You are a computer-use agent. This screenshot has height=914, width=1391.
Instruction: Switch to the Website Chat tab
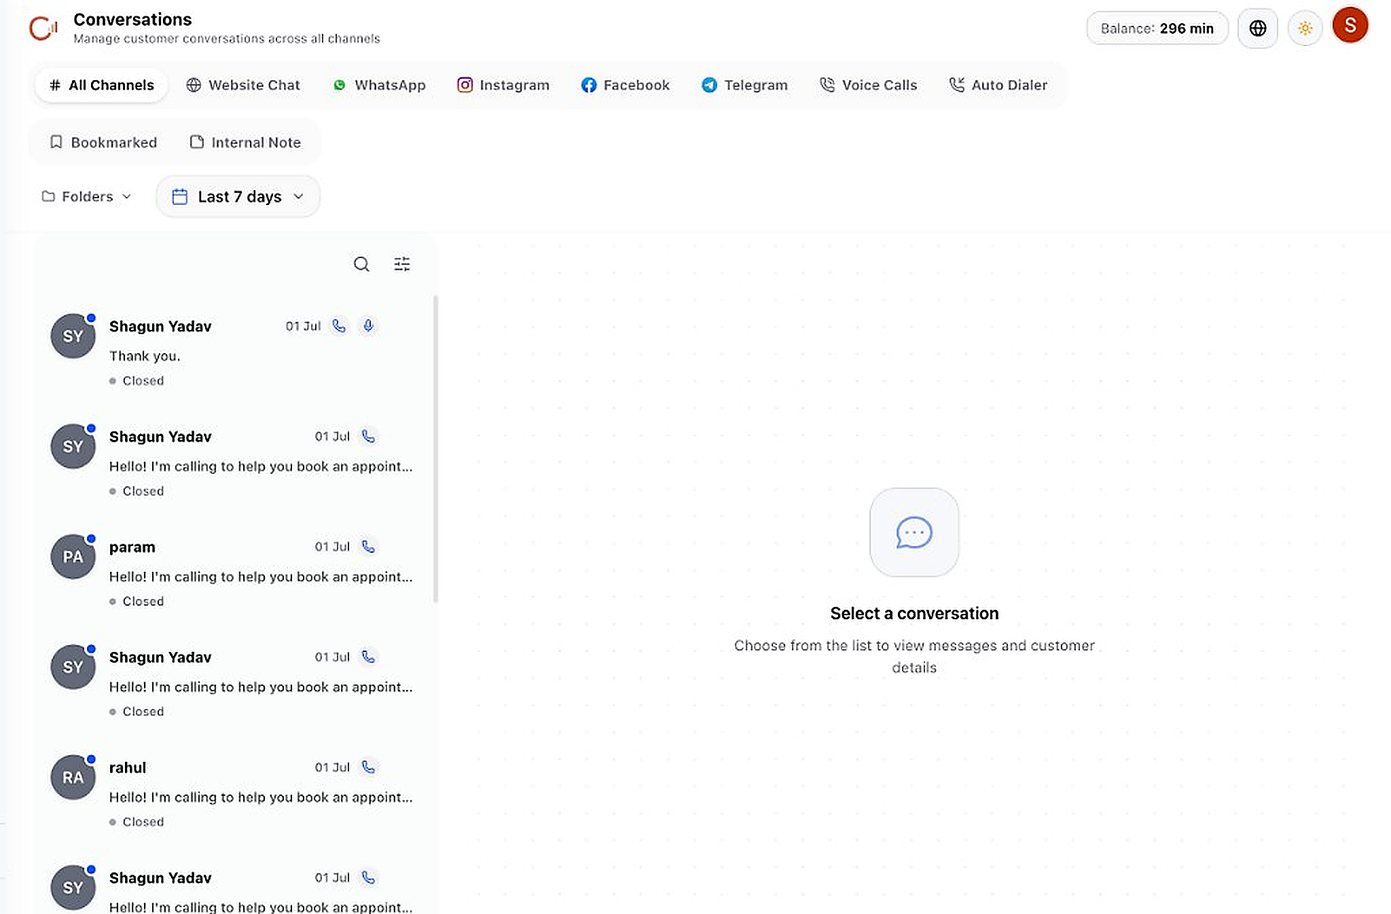pos(243,85)
